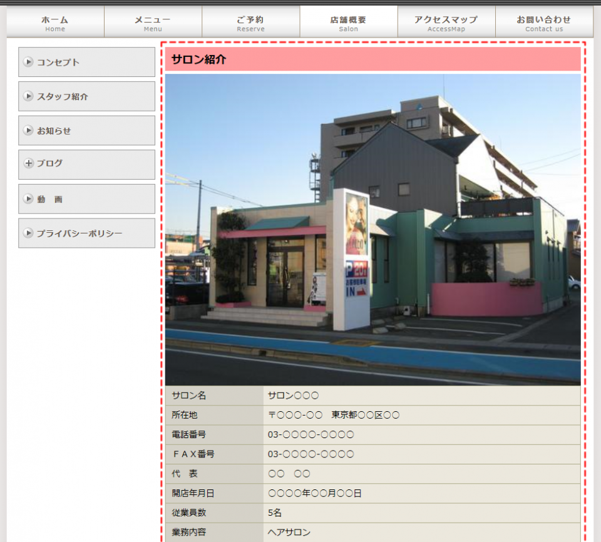Click the 従業員数 label cell
Viewport: 601px width, 542px height.
tap(214, 513)
